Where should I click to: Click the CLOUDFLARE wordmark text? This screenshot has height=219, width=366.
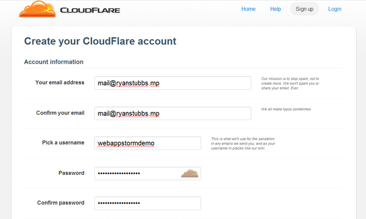(x=90, y=10)
